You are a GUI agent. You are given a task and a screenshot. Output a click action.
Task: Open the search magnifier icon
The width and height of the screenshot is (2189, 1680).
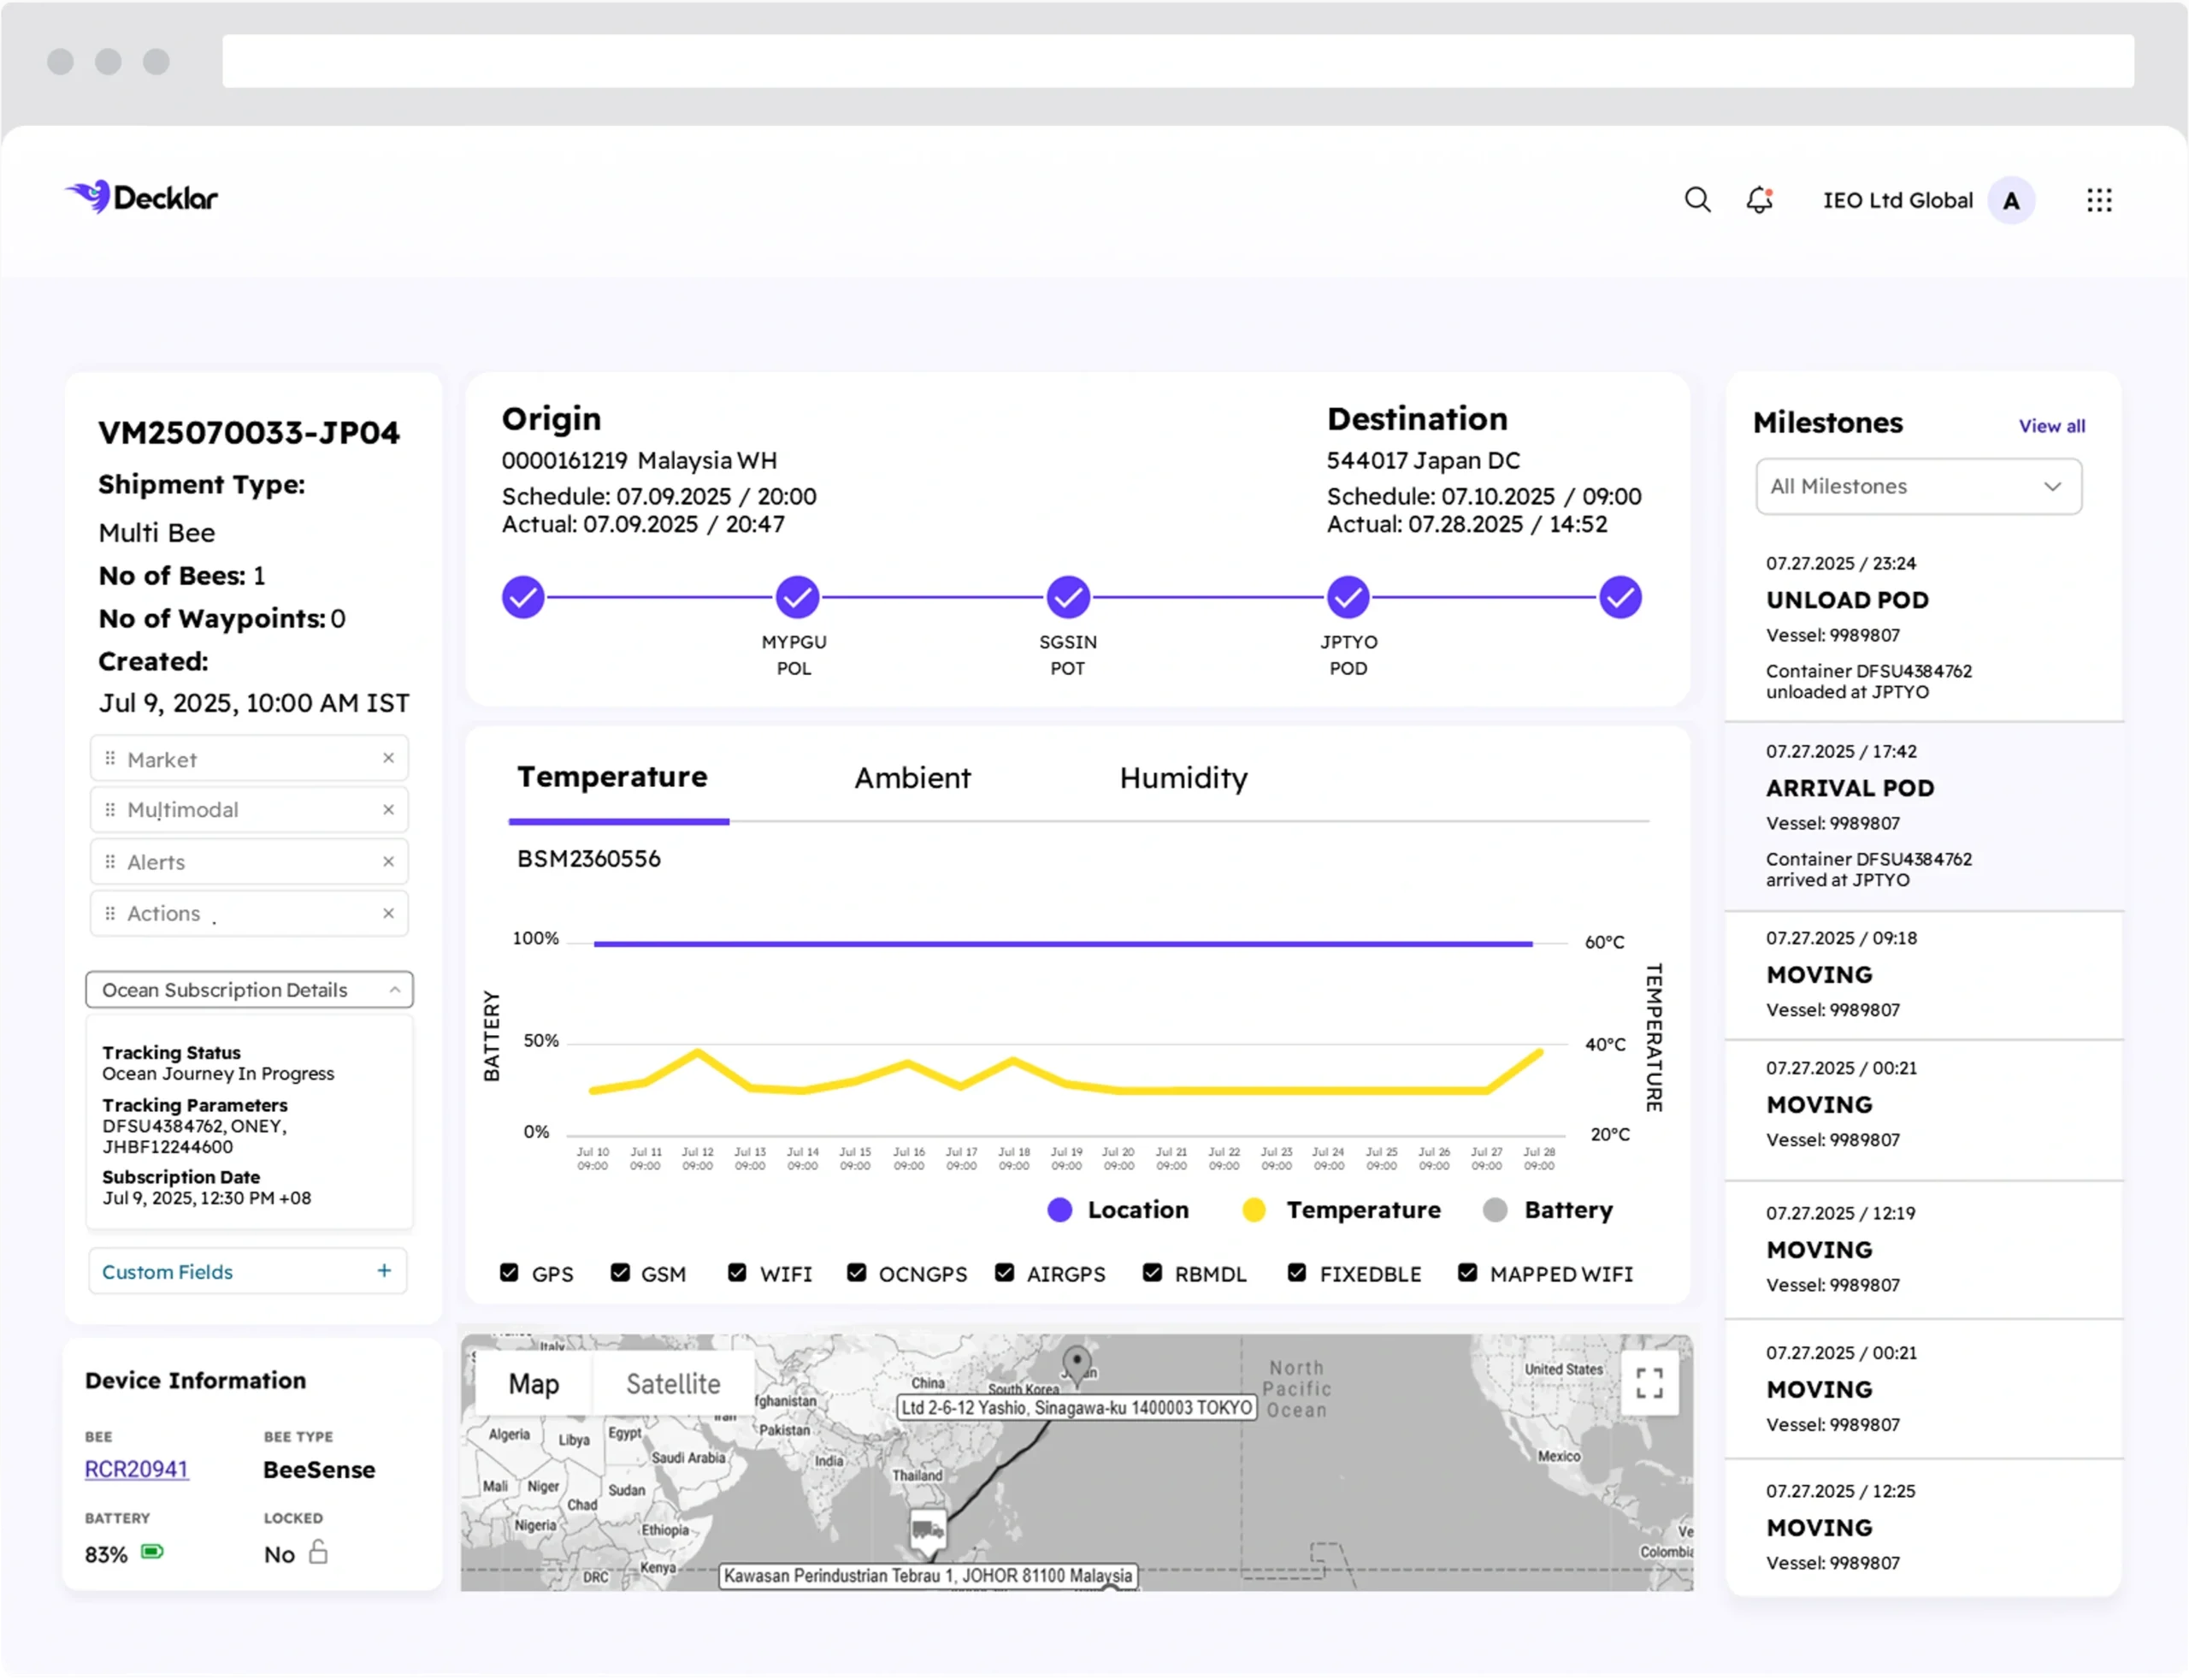1696,200
